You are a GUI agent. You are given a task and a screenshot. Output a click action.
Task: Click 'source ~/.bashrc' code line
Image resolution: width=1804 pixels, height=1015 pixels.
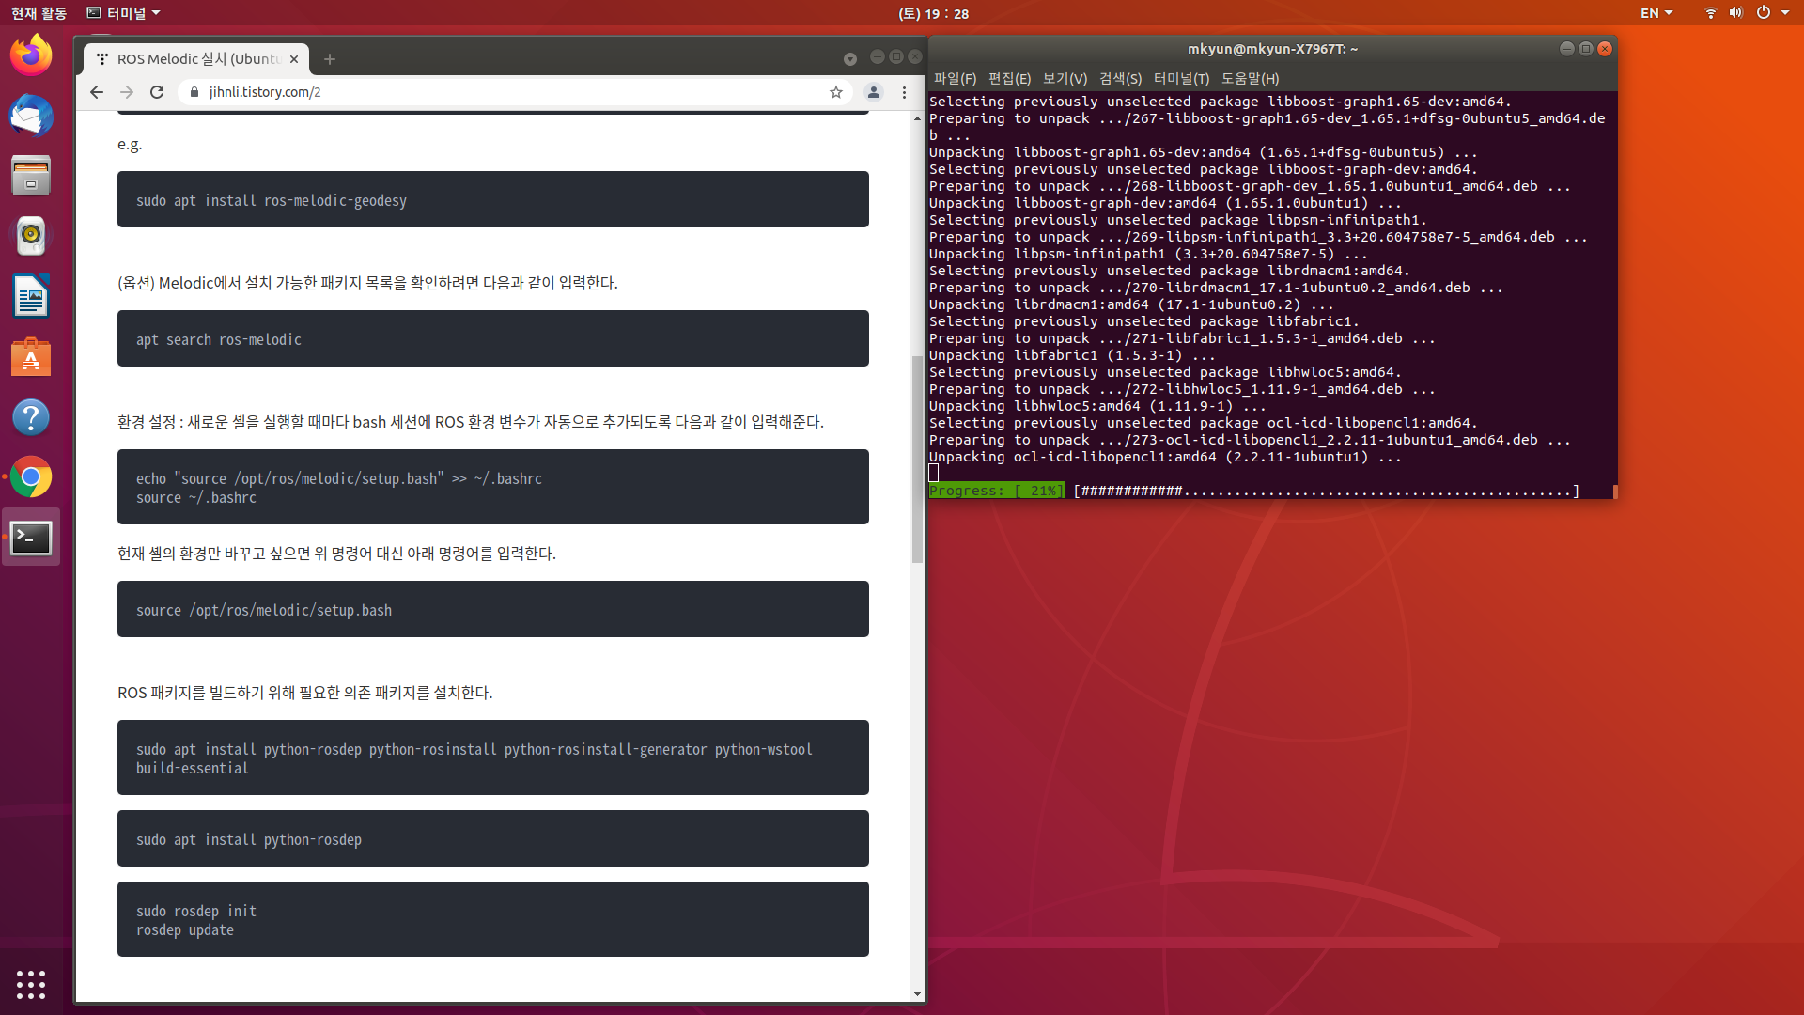pos(196,497)
